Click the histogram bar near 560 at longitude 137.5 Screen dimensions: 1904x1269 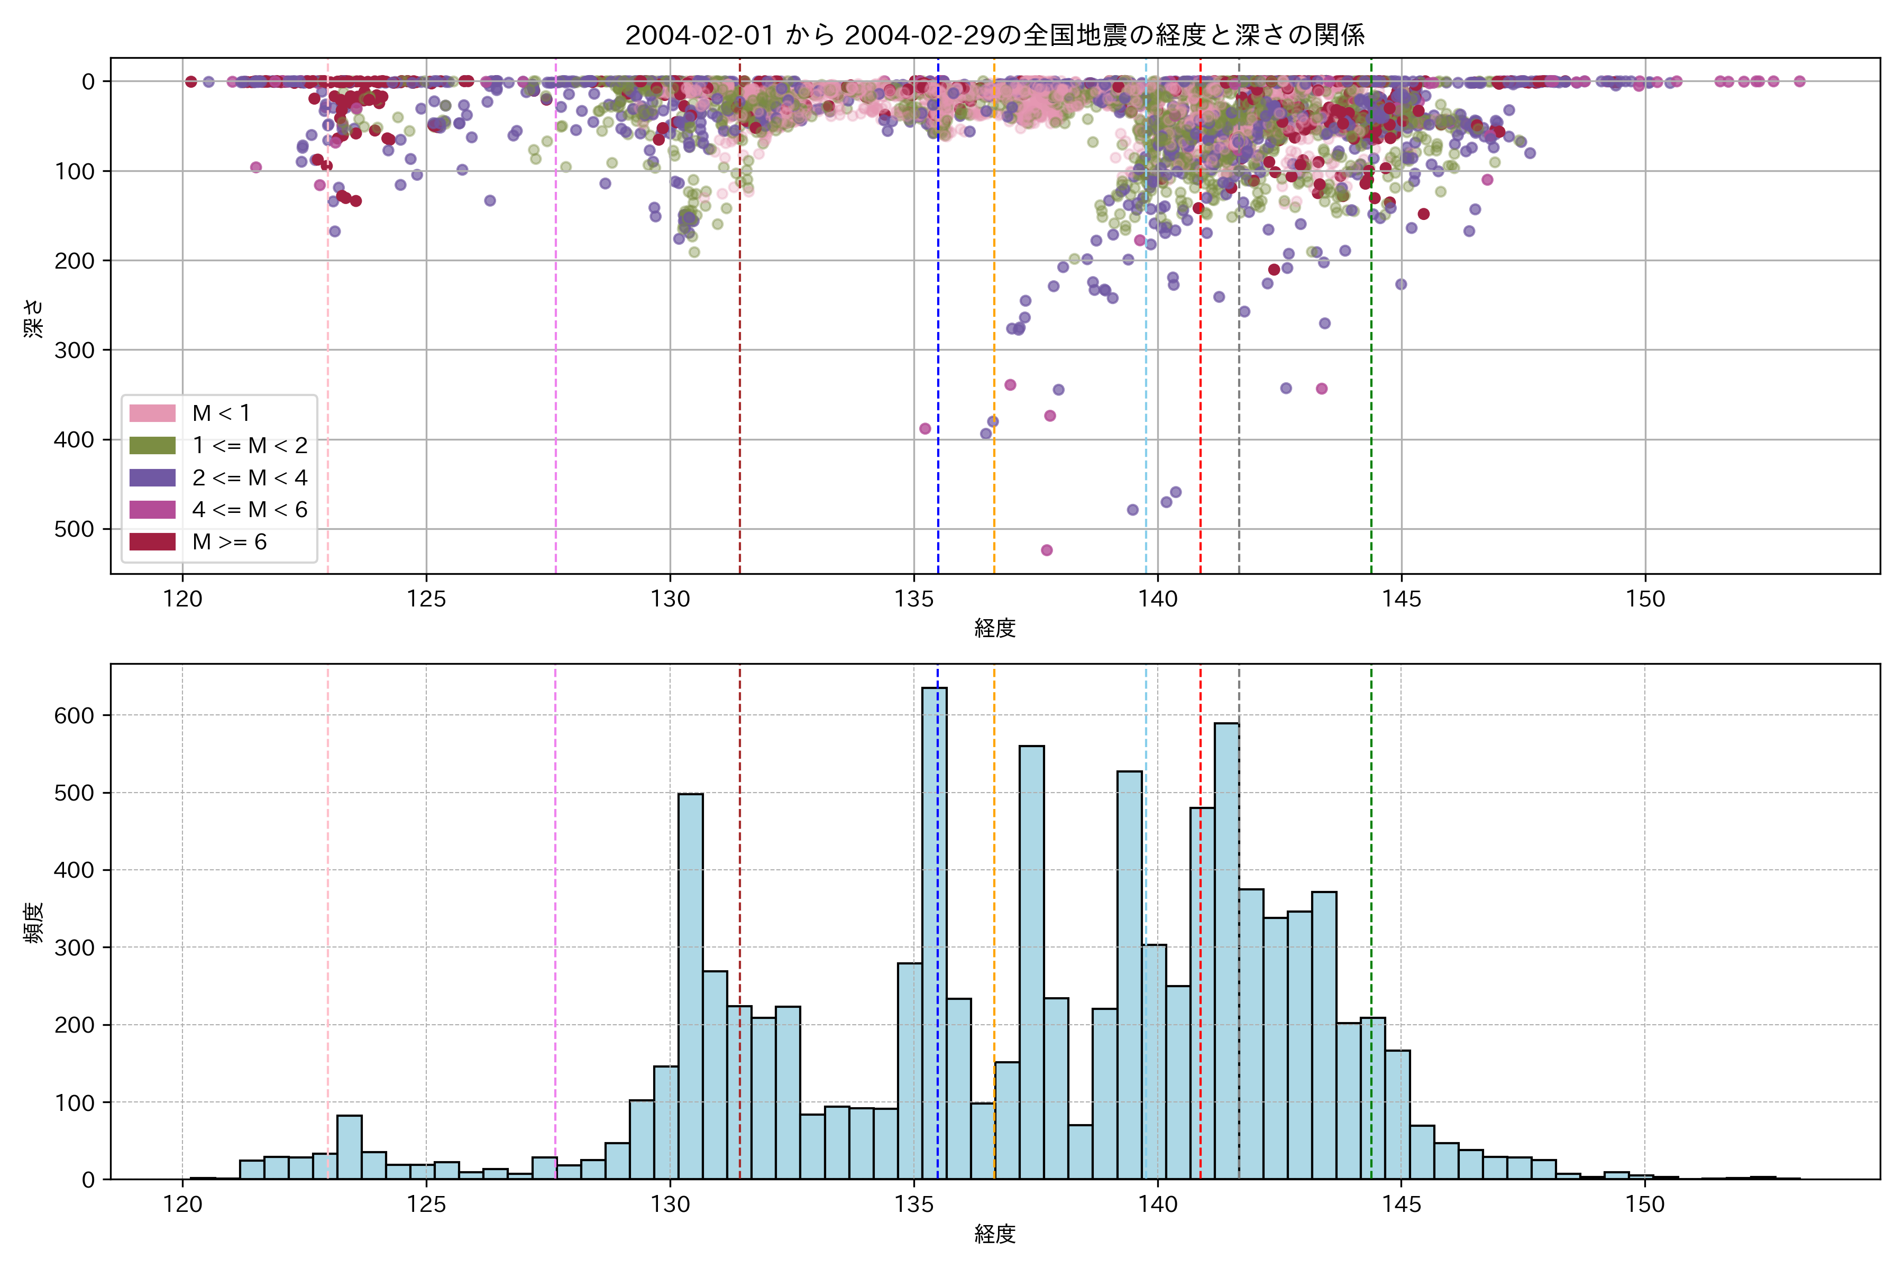(x=1031, y=963)
